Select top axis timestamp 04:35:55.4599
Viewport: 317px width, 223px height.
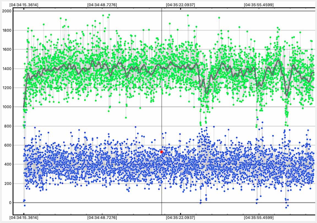(x=259, y=5)
